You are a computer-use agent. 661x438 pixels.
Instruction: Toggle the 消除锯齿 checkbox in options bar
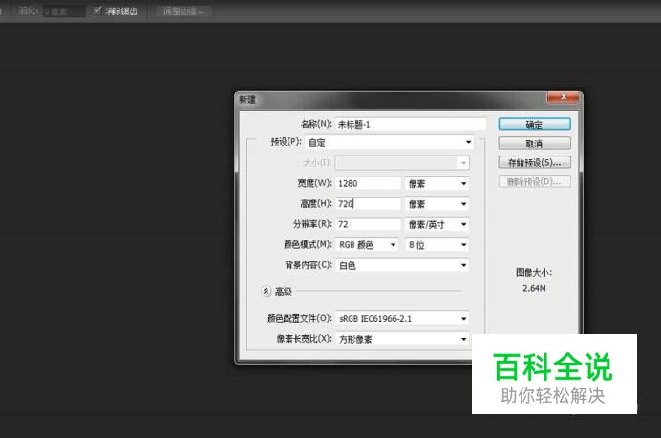pos(97,11)
